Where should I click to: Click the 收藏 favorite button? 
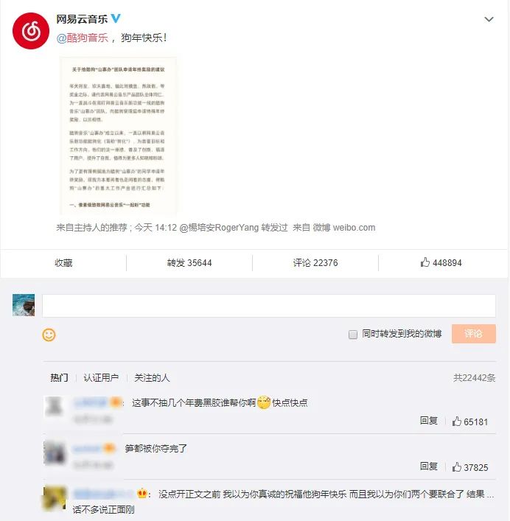pyautogui.click(x=63, y=263)
